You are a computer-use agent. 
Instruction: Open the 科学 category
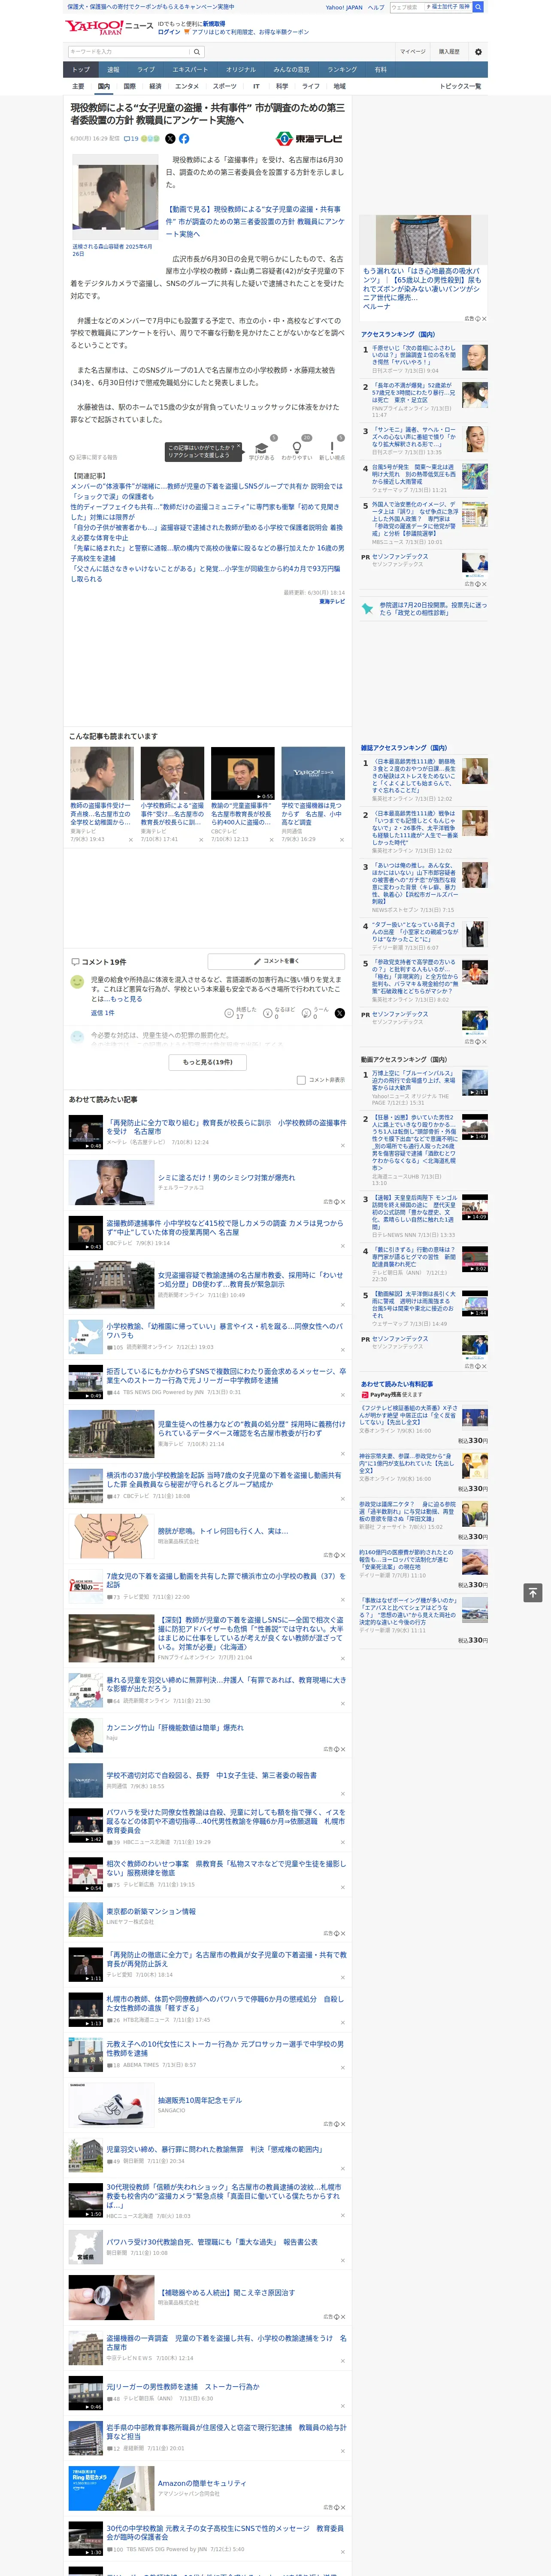click(x=282, y=86)
